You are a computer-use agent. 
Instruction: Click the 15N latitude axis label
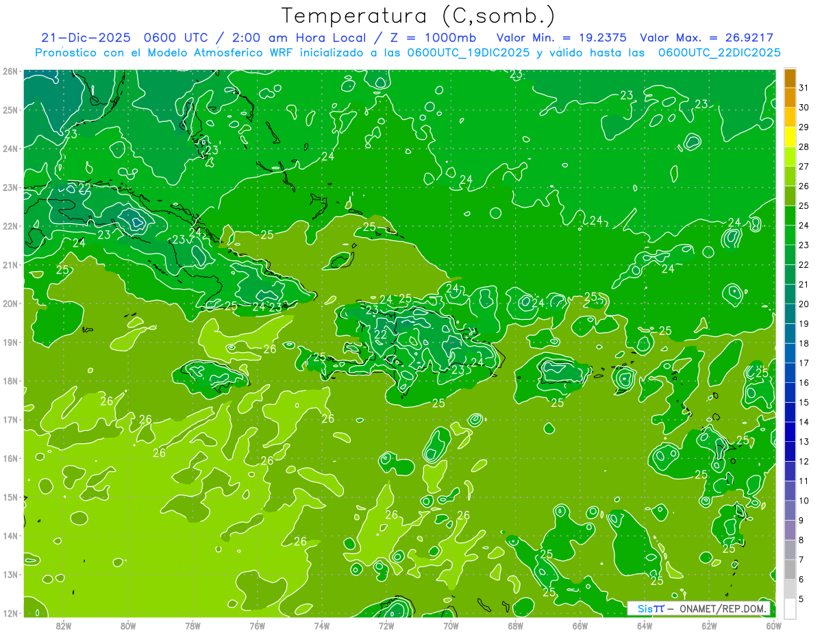(10, 497)
